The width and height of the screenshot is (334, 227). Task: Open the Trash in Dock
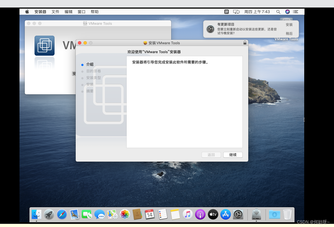287,214
